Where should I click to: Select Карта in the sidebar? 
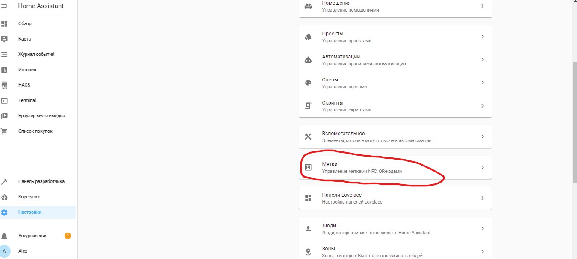(24, 39)
